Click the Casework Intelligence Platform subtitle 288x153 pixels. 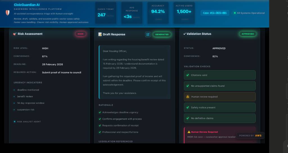pos(38,9)
